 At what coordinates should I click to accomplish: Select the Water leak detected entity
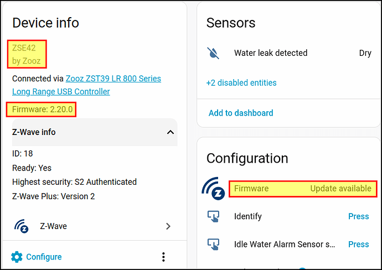point(271,53)
